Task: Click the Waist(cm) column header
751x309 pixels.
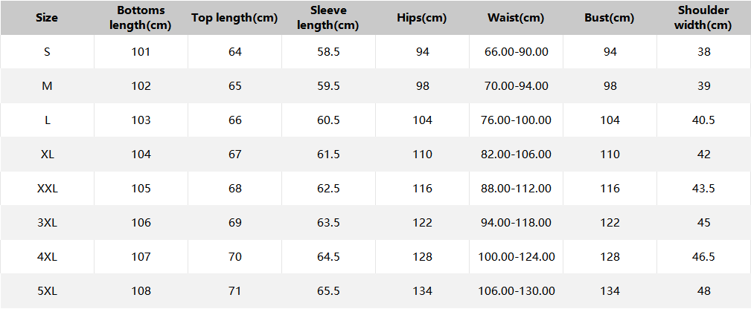Action: [516, 18]
